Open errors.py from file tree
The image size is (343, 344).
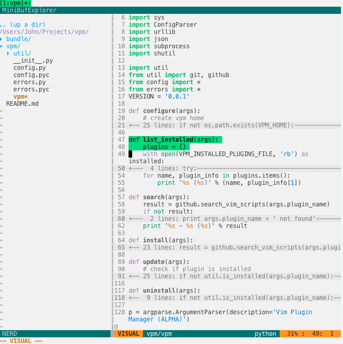(30, 82)
